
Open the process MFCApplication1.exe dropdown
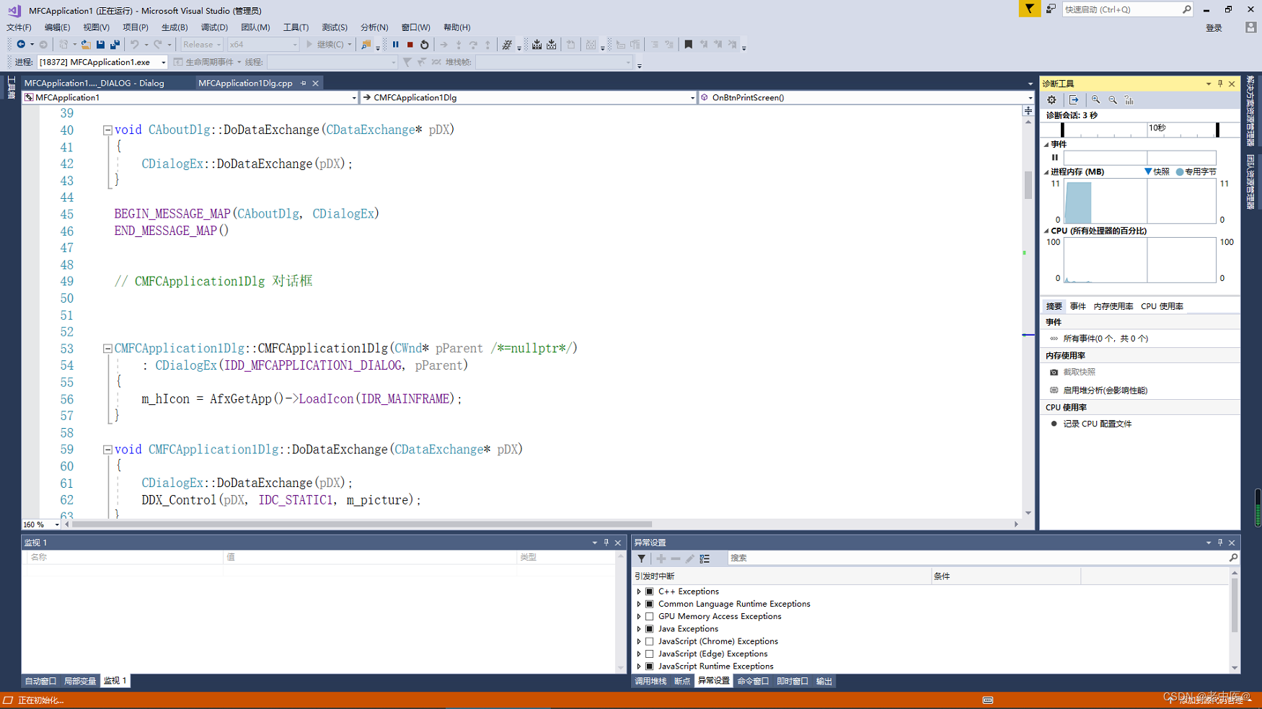pos(102,63)
